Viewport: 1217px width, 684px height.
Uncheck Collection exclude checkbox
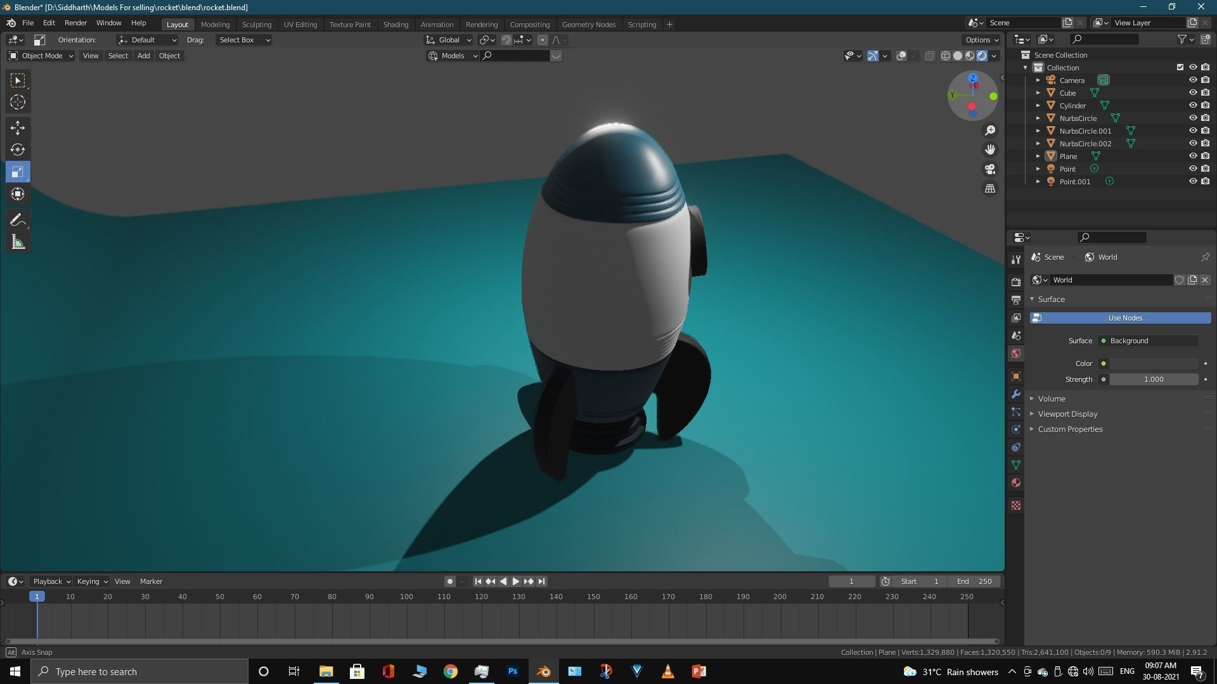1180,67
